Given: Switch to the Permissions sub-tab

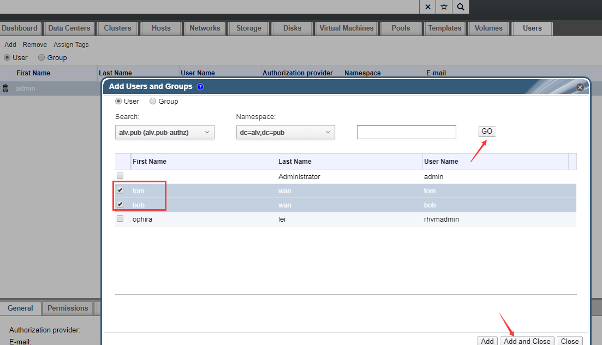Looking at the screenshot, I should pyautogui.click(x=68, y=308).
